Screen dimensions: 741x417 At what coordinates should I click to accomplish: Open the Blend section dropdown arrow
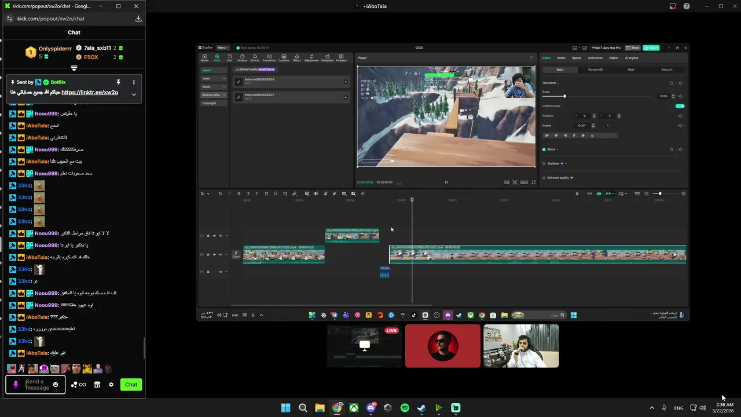(557, 149)
